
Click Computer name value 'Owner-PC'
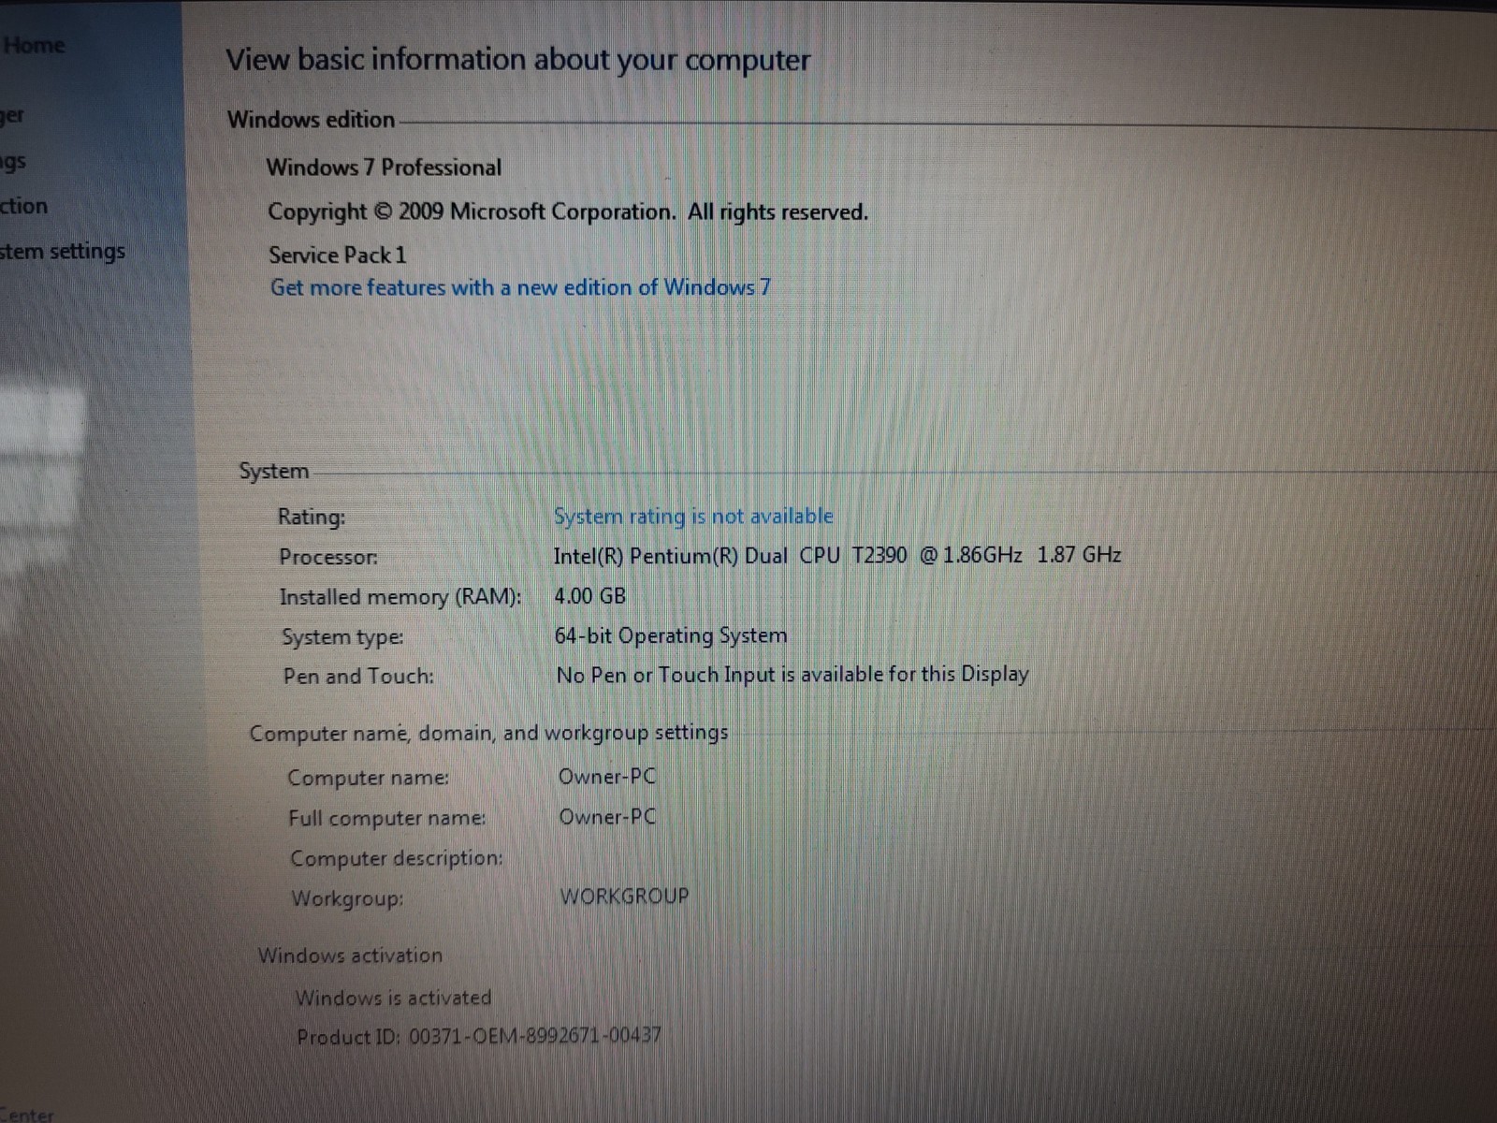[607, 777]
